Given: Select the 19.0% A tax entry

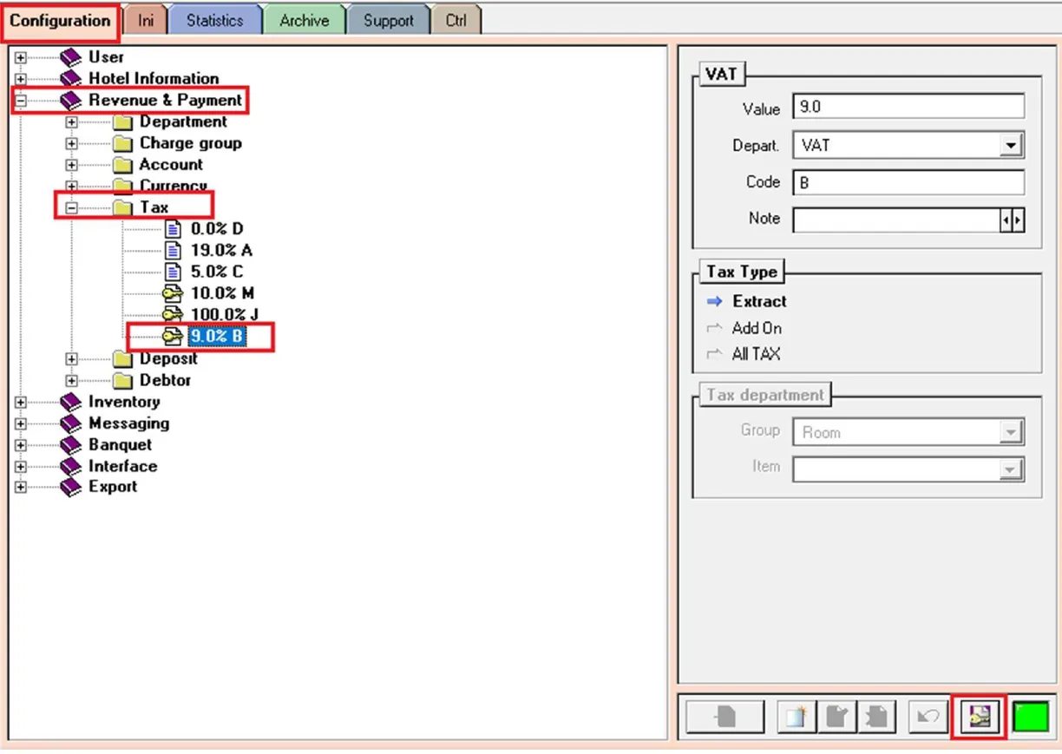Looking at the screenshot, I should pos(222,251).
